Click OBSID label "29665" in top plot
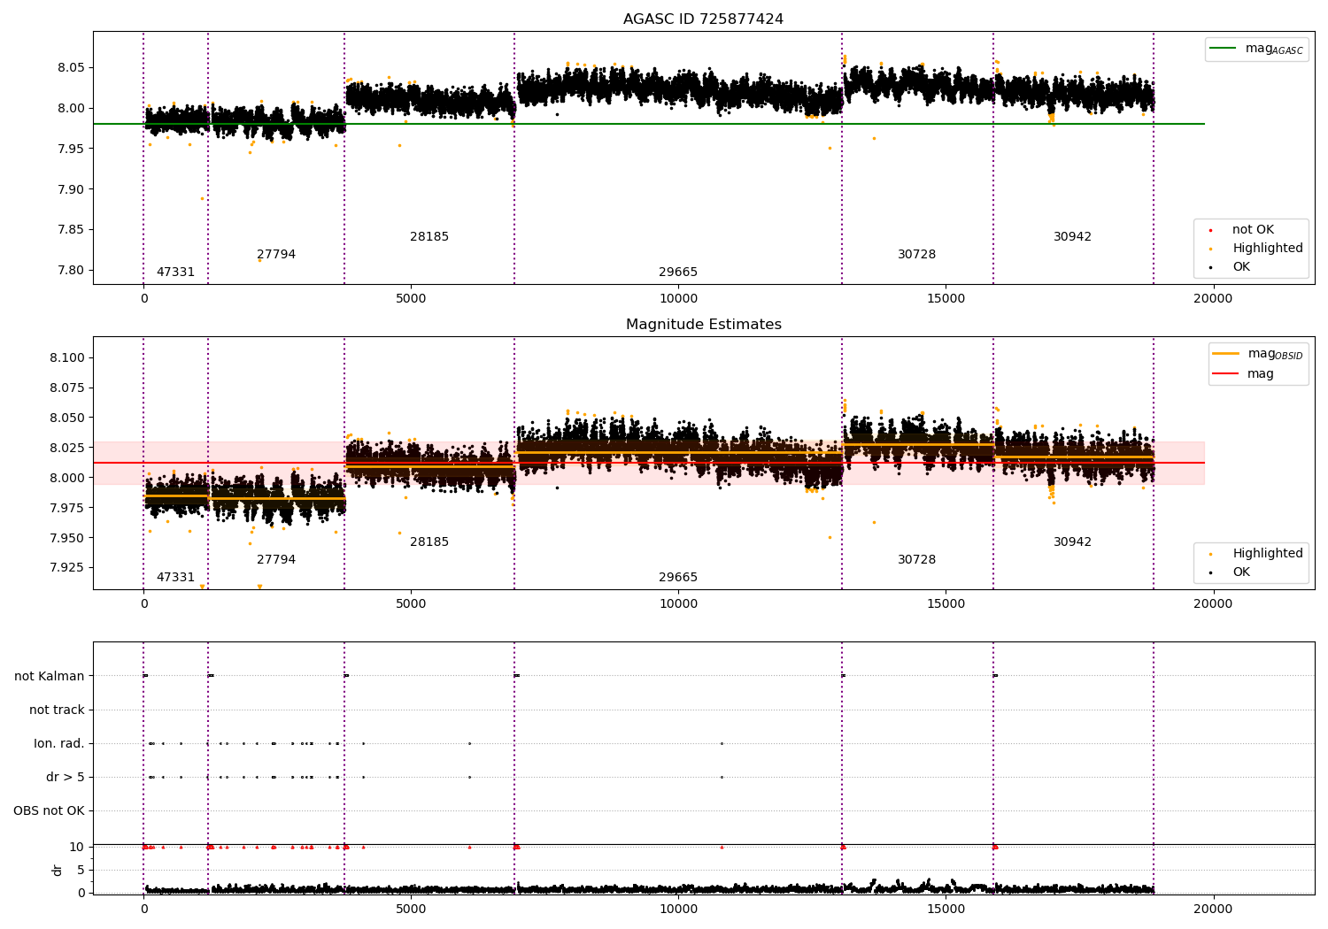This screenshot has width=1328, height=929. point(678,273)
